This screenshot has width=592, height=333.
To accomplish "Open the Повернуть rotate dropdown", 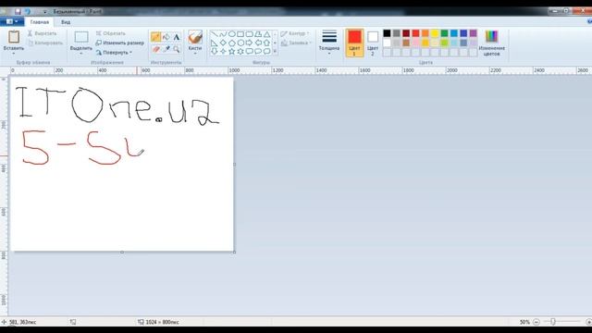I will [x=115, y=53].
